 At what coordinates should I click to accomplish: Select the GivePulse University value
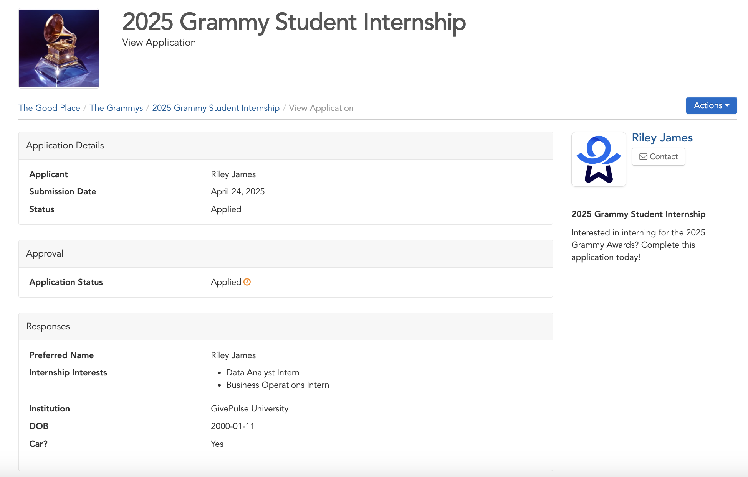[250, 408]
